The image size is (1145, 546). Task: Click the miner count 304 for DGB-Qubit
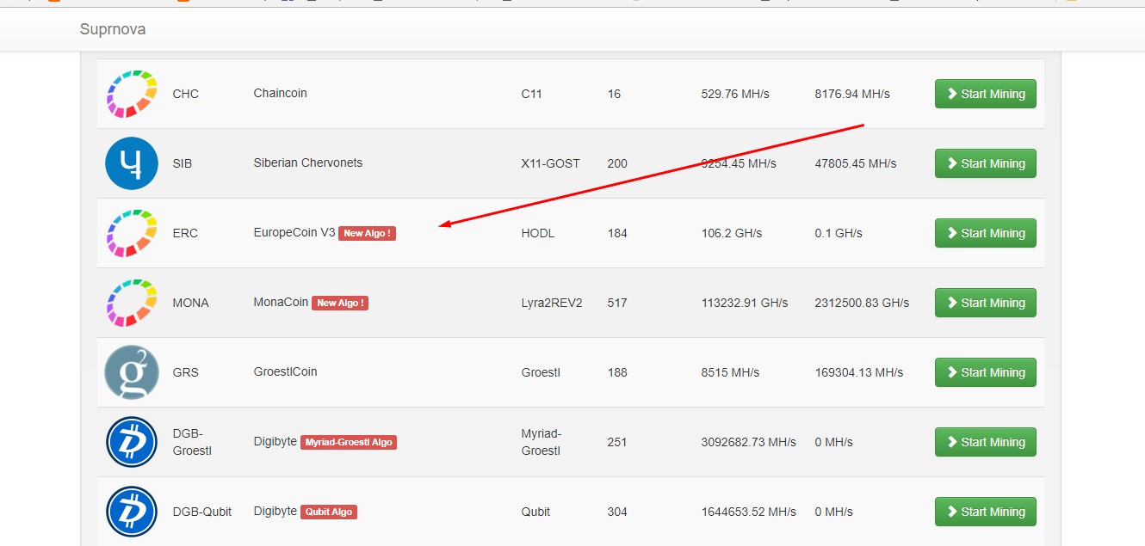click(617, 512)
